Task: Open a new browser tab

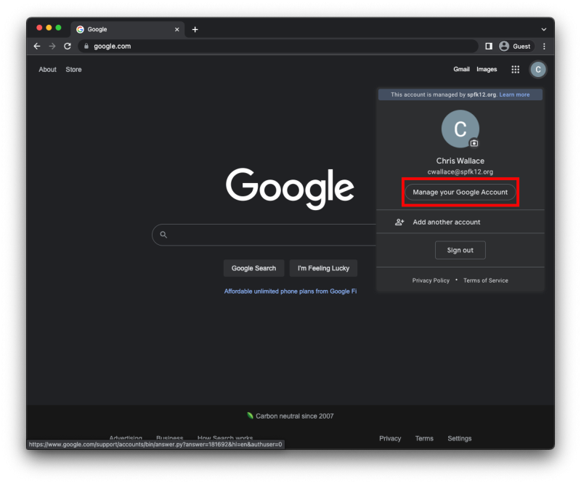Action: (195, 29)
